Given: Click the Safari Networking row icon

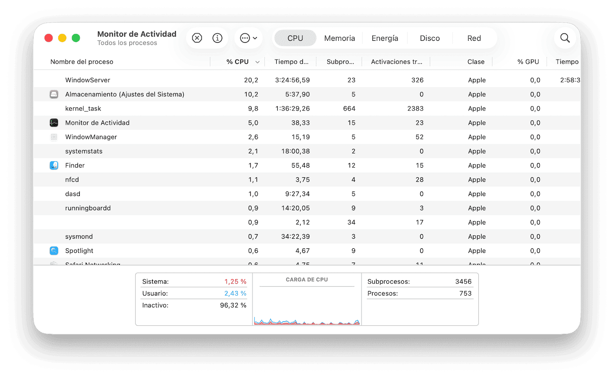Looking at the screenshot, I should pyautogui.click(x=54, y=263).
